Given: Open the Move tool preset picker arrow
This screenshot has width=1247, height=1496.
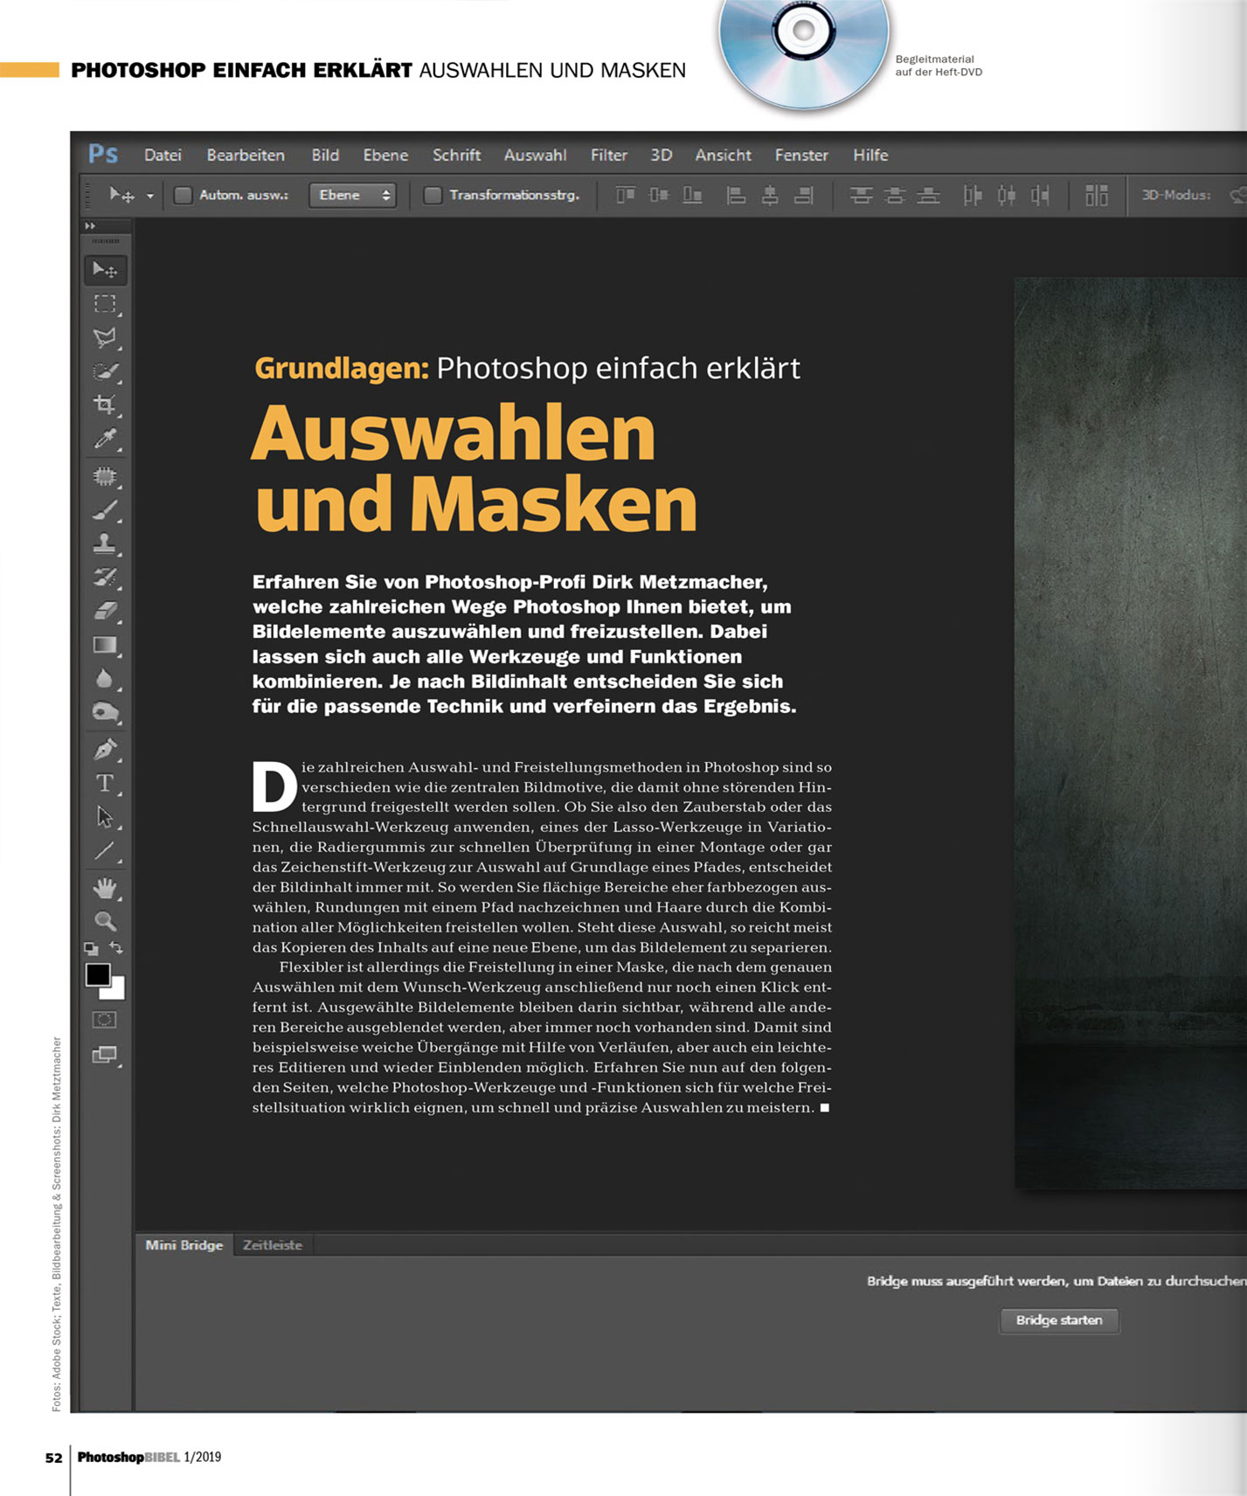Looking at the screenshot, I should click(150, 196).
